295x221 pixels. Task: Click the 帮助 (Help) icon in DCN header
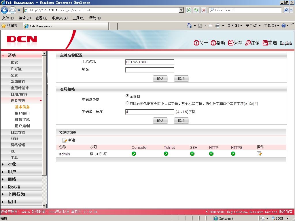coord(213,43)
